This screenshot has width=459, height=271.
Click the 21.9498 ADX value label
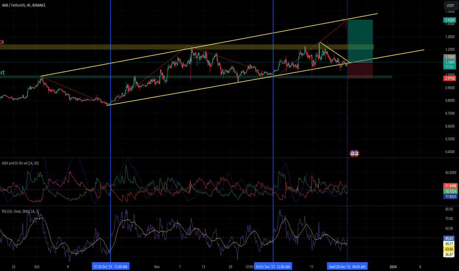pyautogui.click(x=451, y=186)
